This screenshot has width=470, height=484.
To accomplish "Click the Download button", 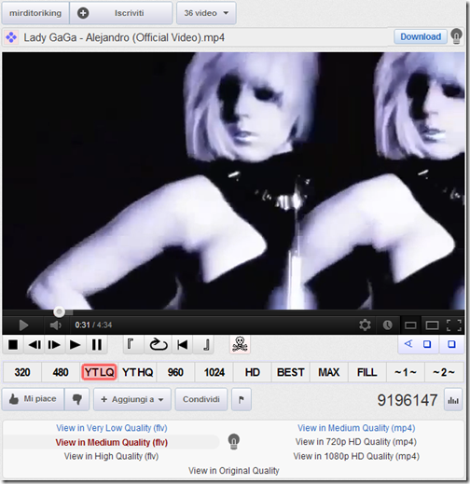I will (421, 36).
